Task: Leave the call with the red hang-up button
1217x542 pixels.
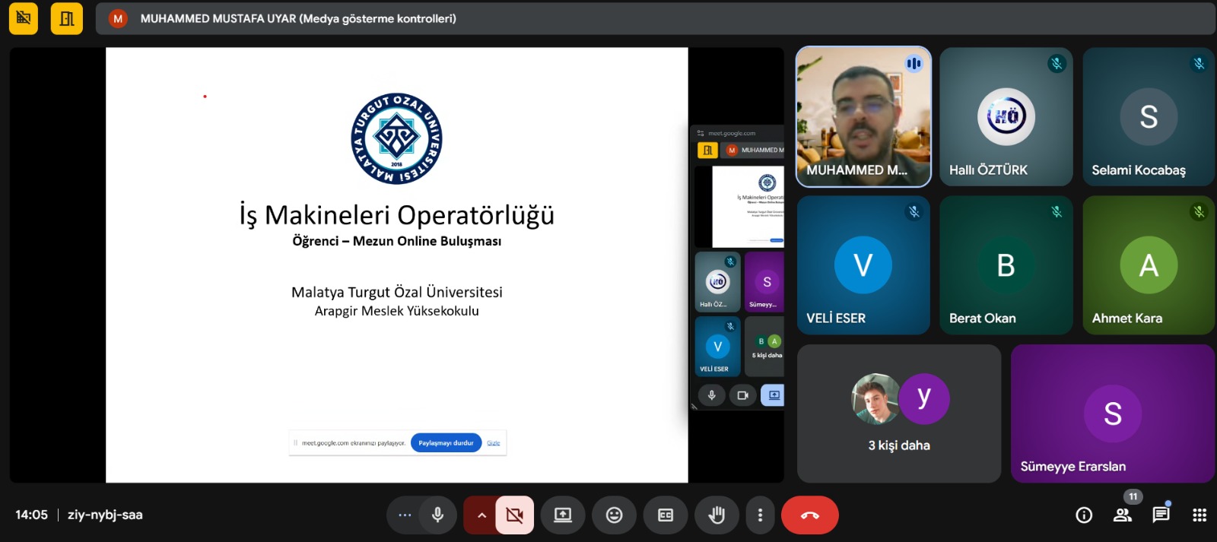Action: tap(809, 515)
